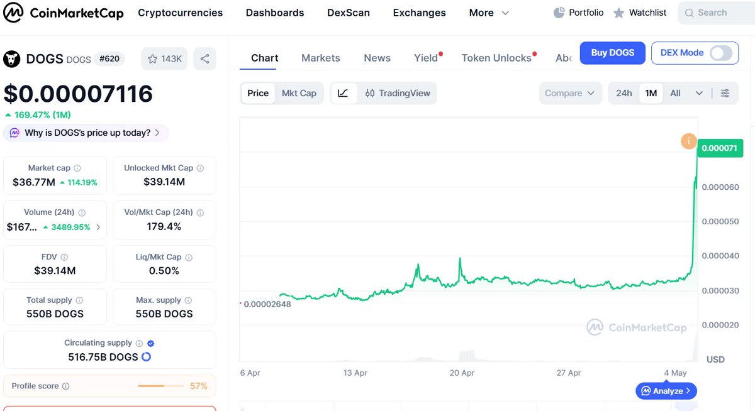This screenshot has height=411, width=755.
Task: Click the orange info marker on chart
Action: click(x=689, y=141)
